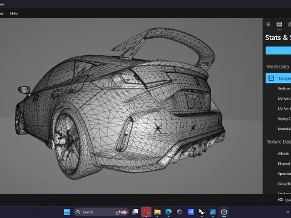Select the UV Set 1 option

(284, 109)
